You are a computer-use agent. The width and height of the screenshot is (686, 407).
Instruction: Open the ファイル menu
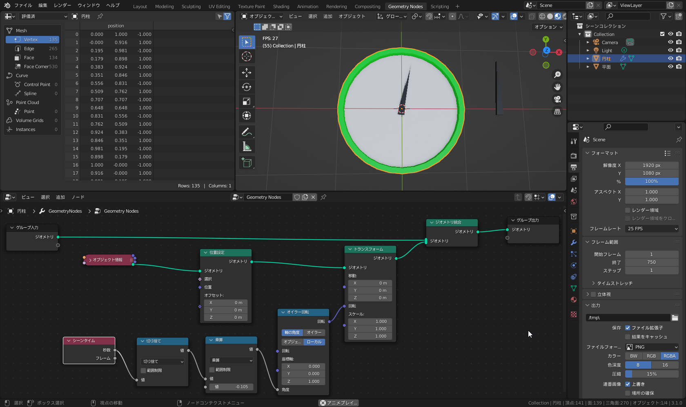(x=23, y=5)
